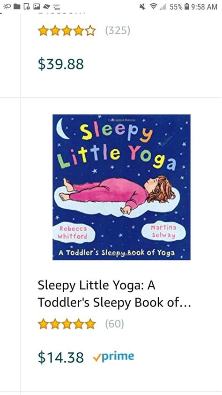The width and height of the screenshot is (222, 395).
Task: Select the $14.38 price
Action: click(60, 357)
